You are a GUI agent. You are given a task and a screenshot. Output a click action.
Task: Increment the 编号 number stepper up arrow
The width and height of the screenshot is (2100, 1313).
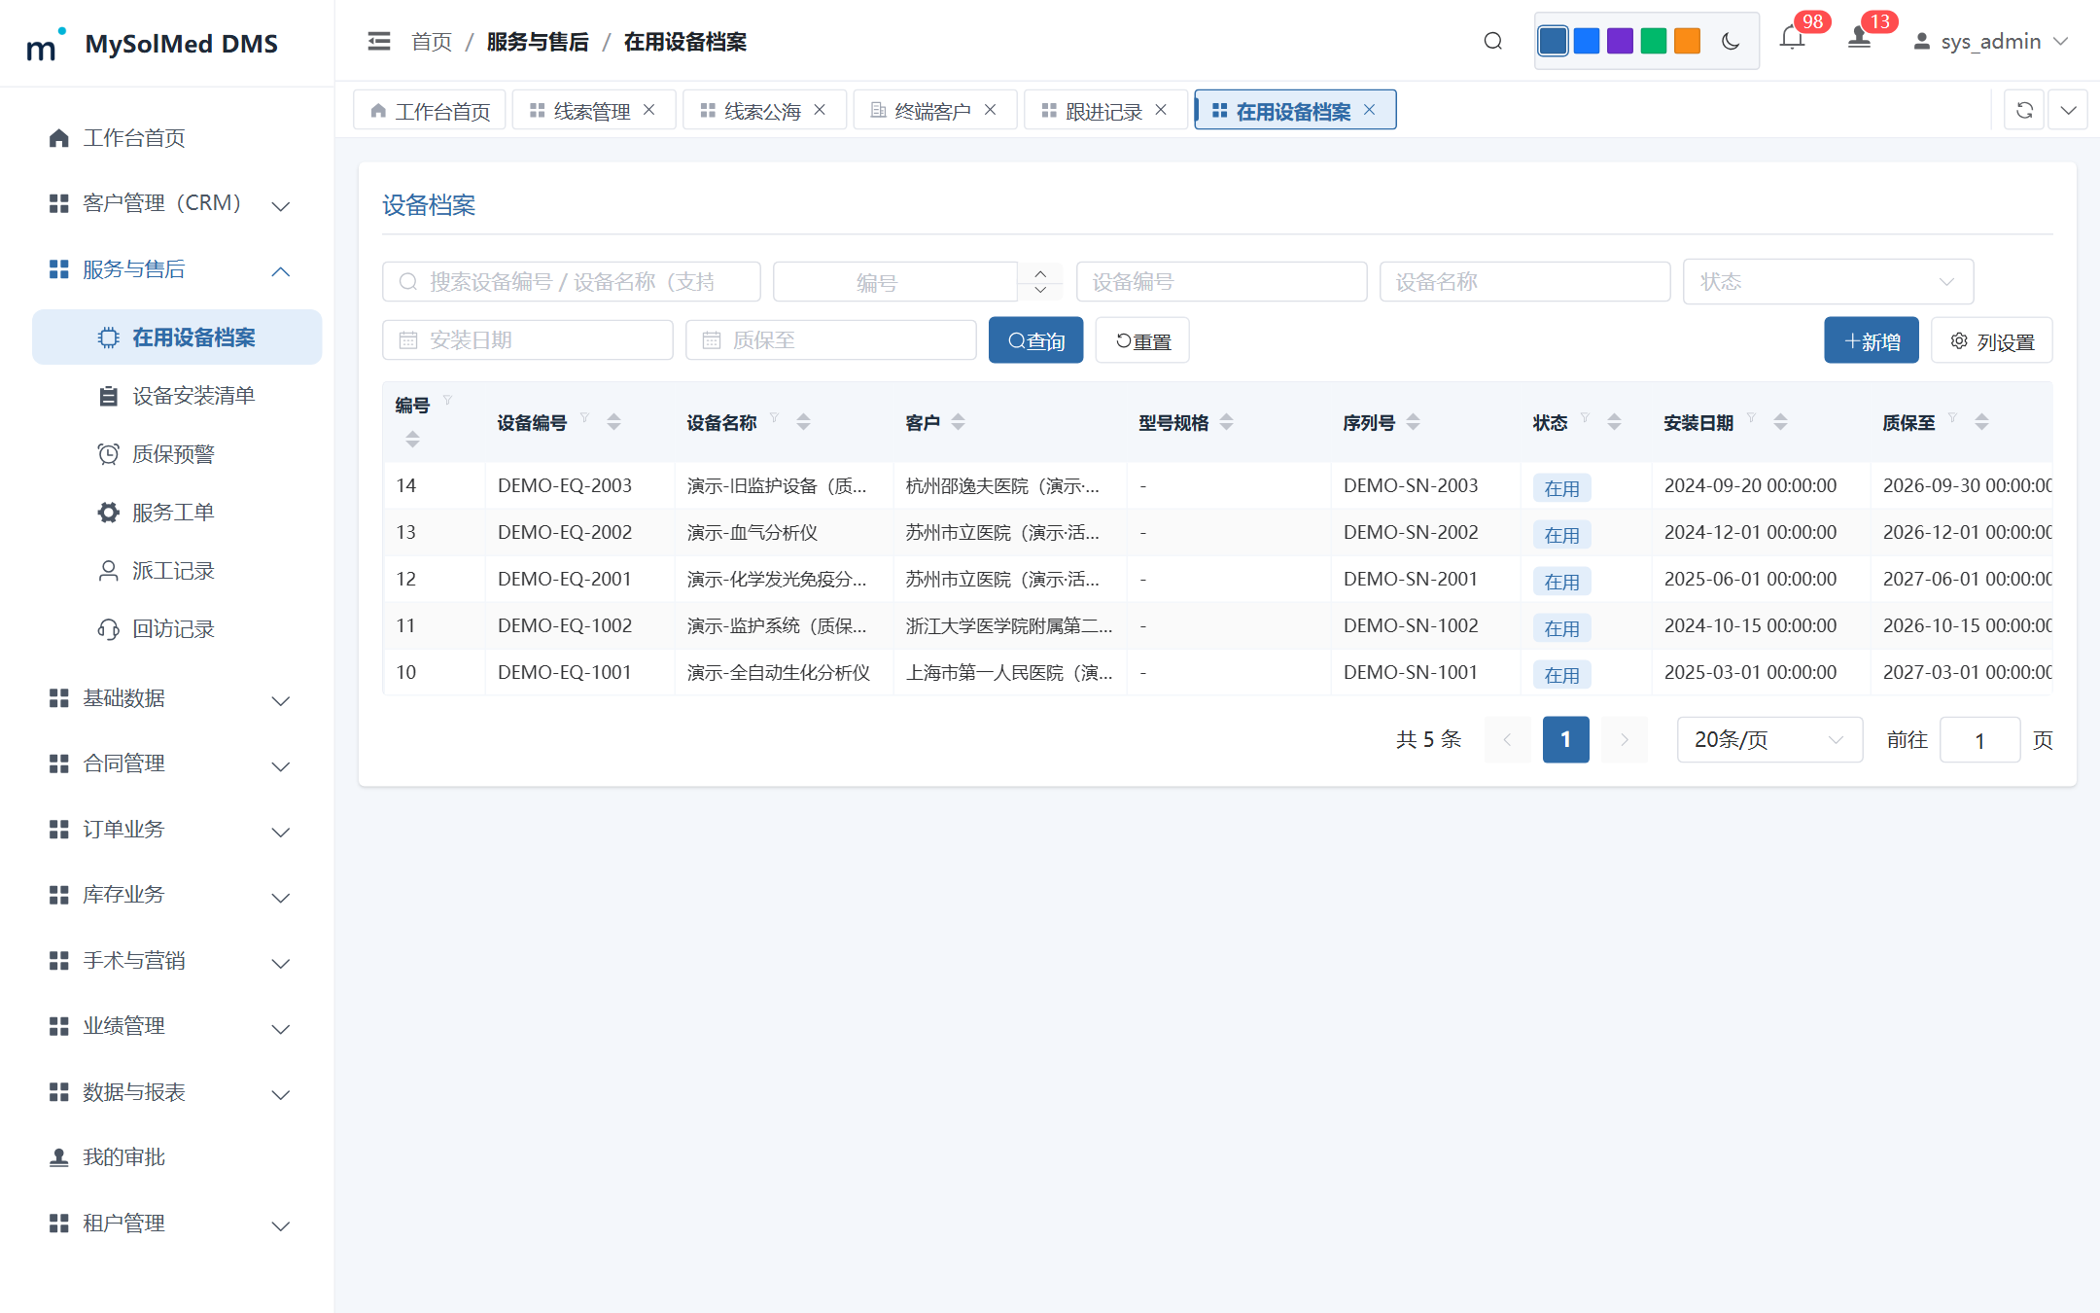pos(1040,273)
